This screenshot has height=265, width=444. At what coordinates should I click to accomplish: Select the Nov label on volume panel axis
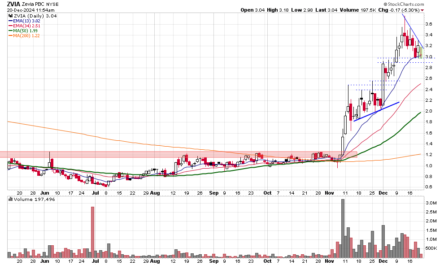(x=330, y=261)
